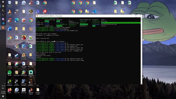Image resolution: width=176 pixels, height=99 pixels.
Task: Click the terminal window title text
Action: (50, 16)
